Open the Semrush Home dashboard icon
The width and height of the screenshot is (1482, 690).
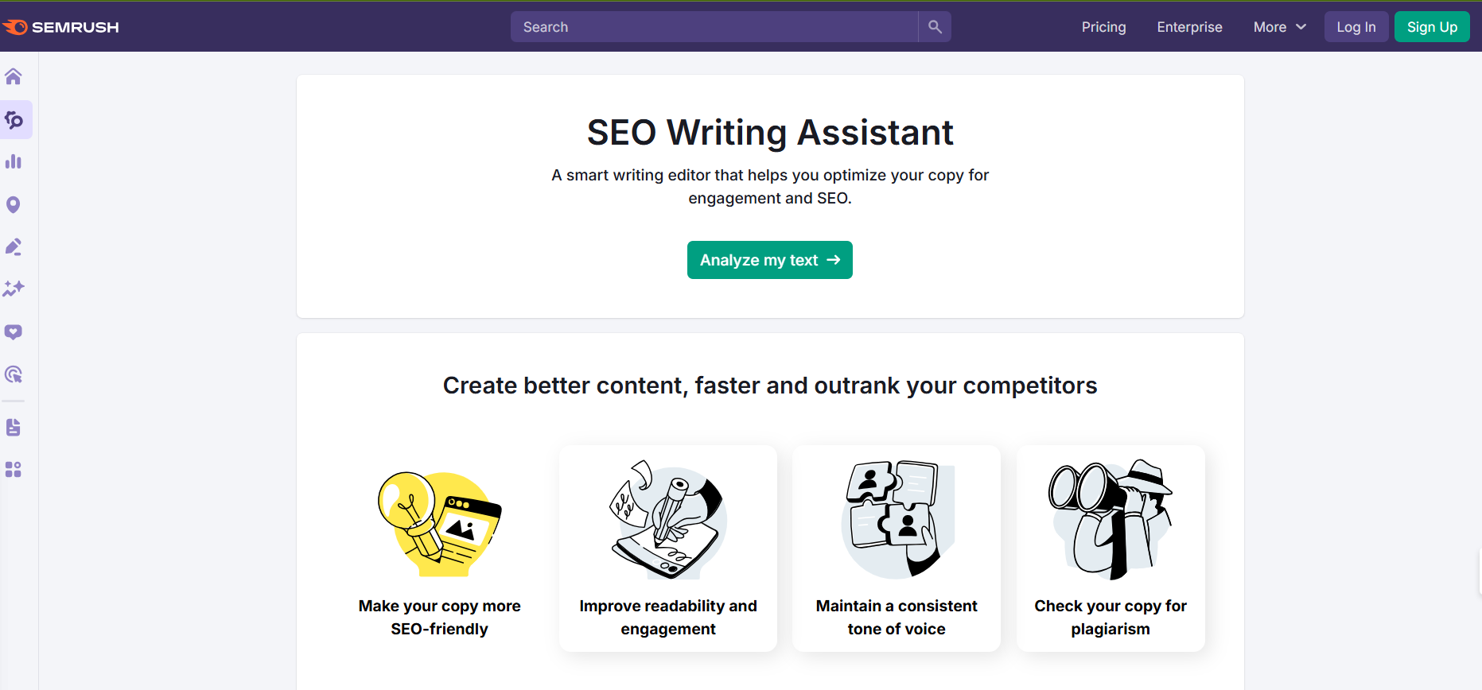click(x=14, y=76)
